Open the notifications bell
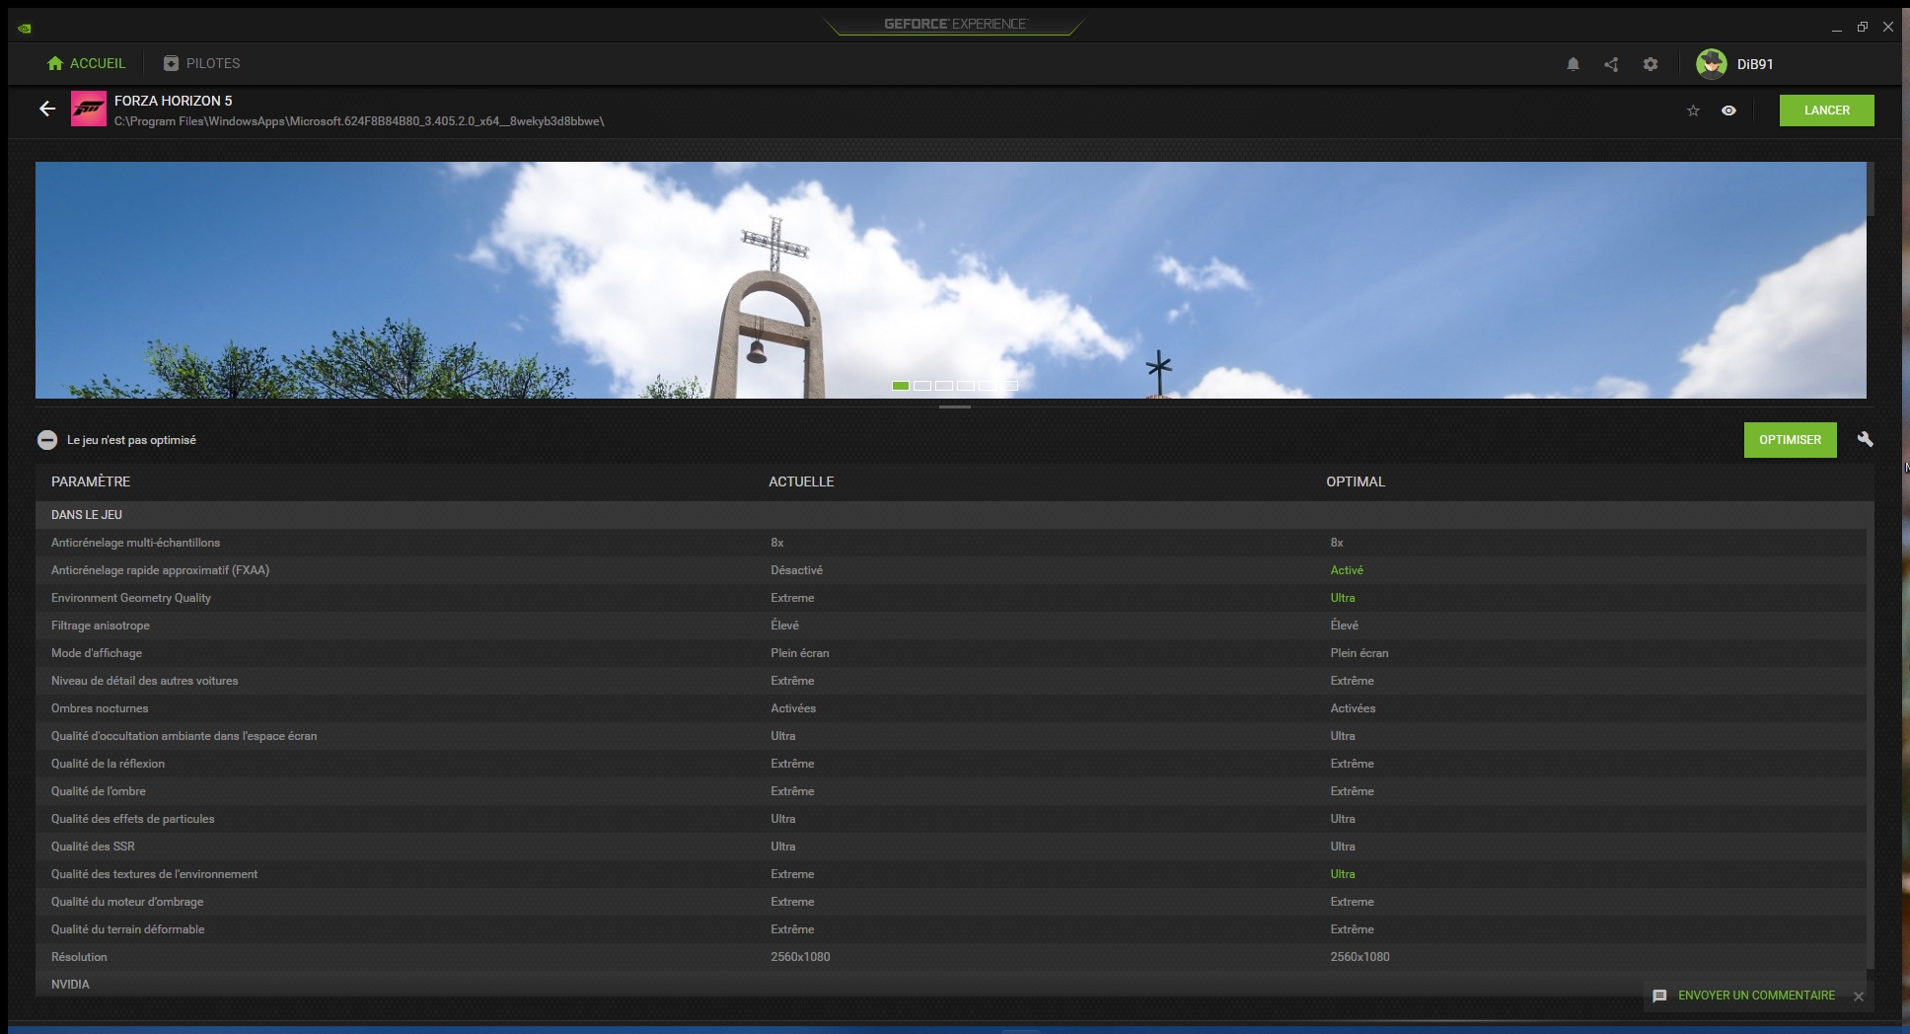 [x=1573, y=64]
